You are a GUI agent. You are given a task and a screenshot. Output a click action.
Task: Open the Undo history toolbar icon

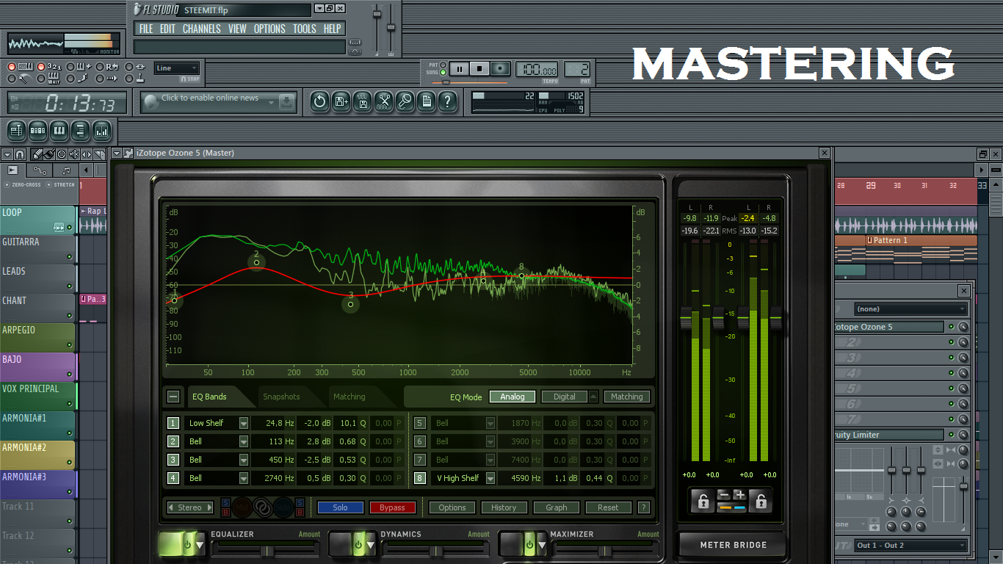coord(319,101)
